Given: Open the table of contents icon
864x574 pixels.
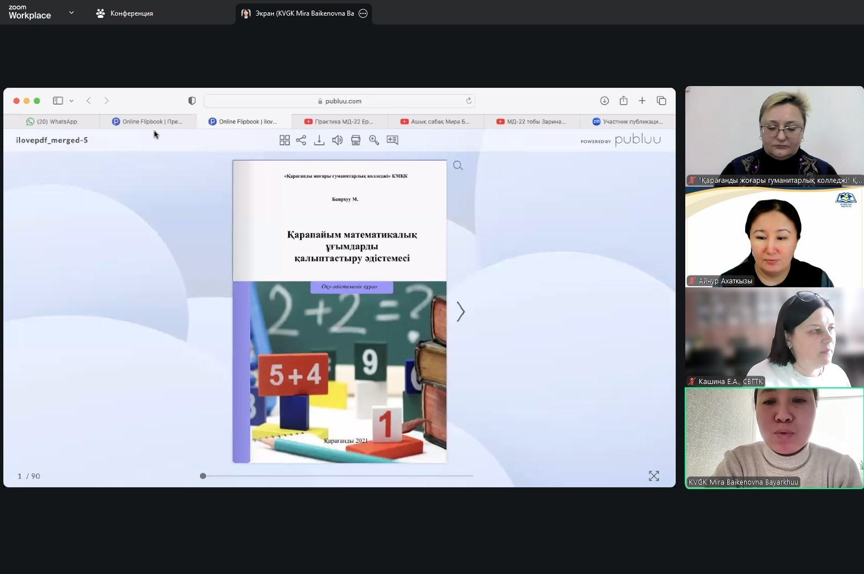Looking at the screenshot, I should (x=393, y=140).
